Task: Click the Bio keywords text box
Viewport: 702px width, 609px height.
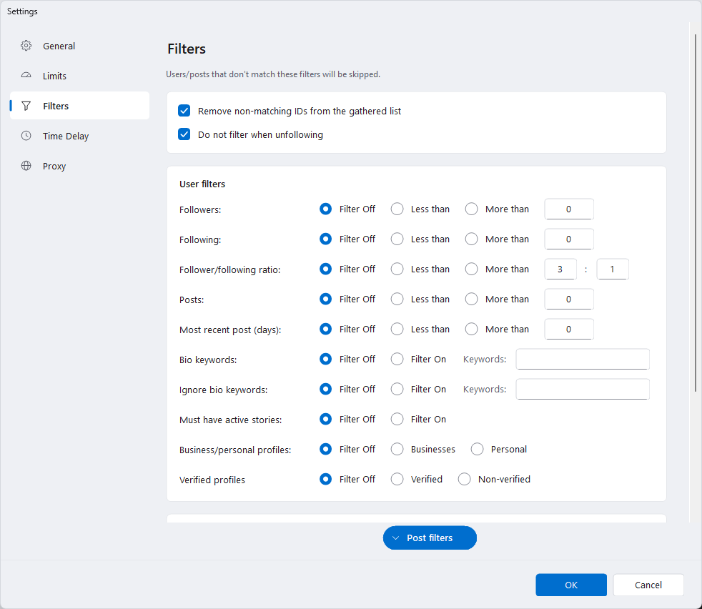Action: tap(583, 359)
